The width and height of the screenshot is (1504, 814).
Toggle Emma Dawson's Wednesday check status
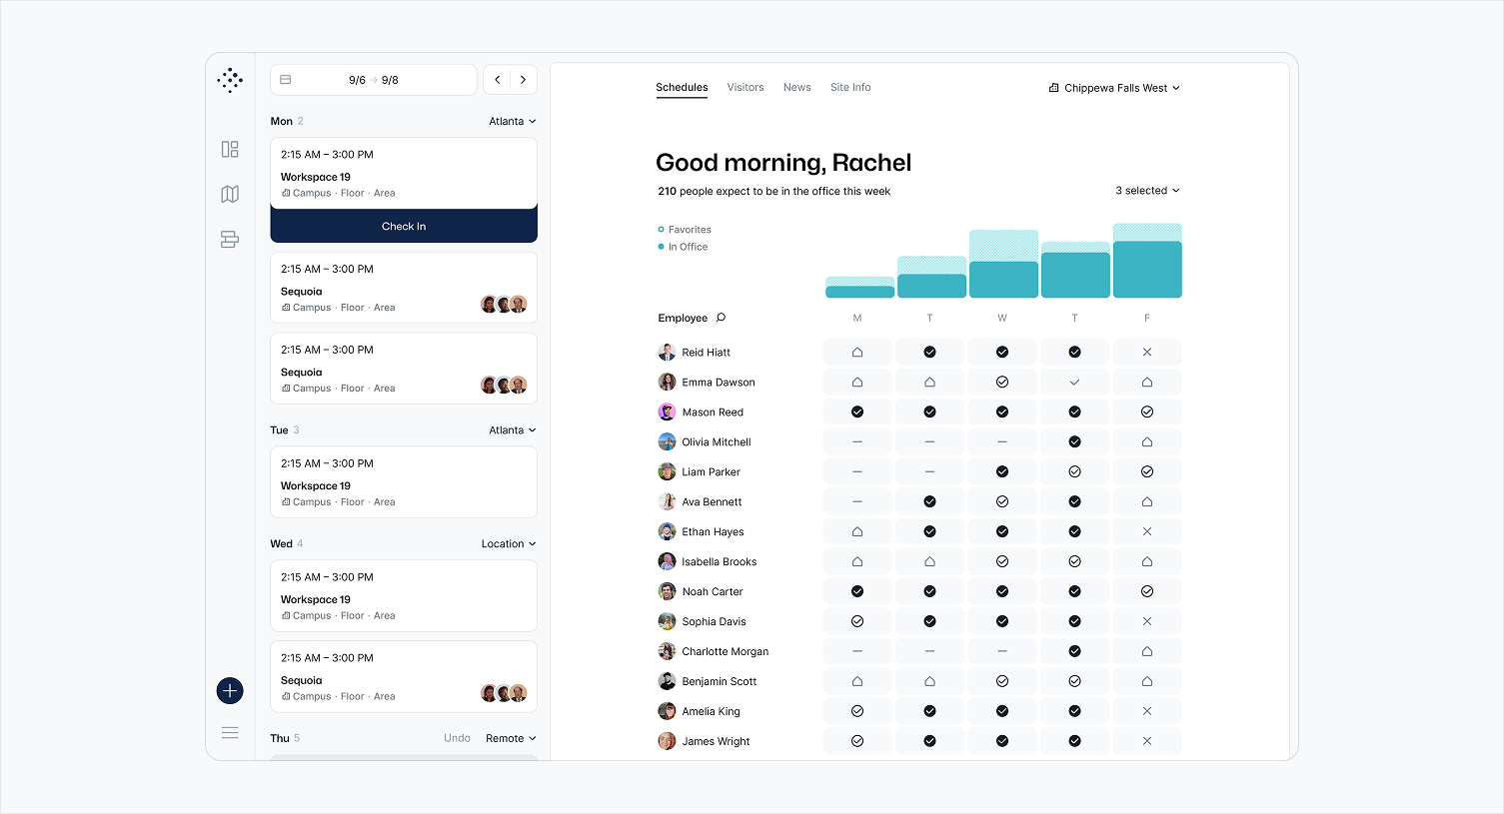tap(1002, 382)
